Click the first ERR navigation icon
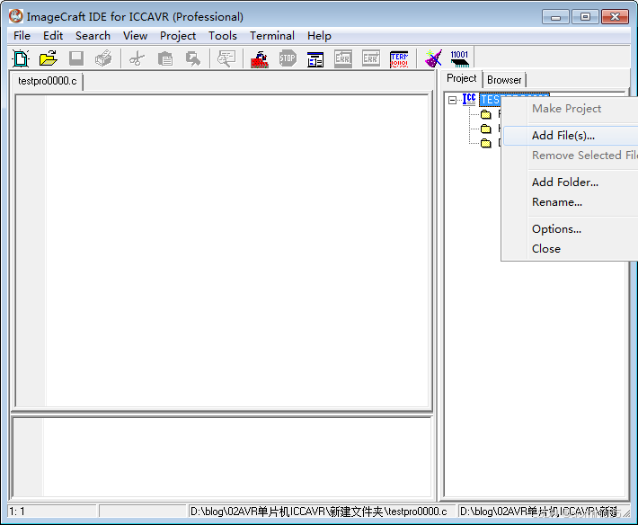Screen dimensions: 638x525 tap(343, 58)
